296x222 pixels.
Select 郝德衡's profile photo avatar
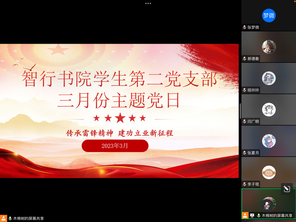click(269, 47)
